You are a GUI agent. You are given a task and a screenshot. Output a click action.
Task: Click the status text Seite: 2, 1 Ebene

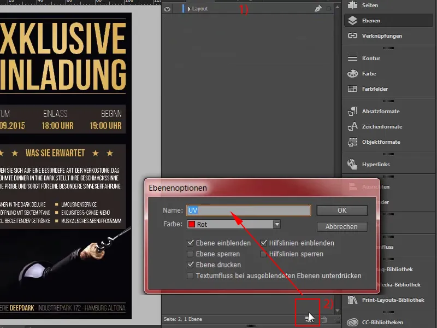pos(183,319)
